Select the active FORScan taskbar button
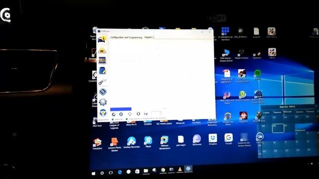This screenshot has width=319, height=179. tap(188, 169)
